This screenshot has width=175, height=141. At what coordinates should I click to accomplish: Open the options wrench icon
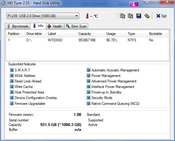coord(147,16)
